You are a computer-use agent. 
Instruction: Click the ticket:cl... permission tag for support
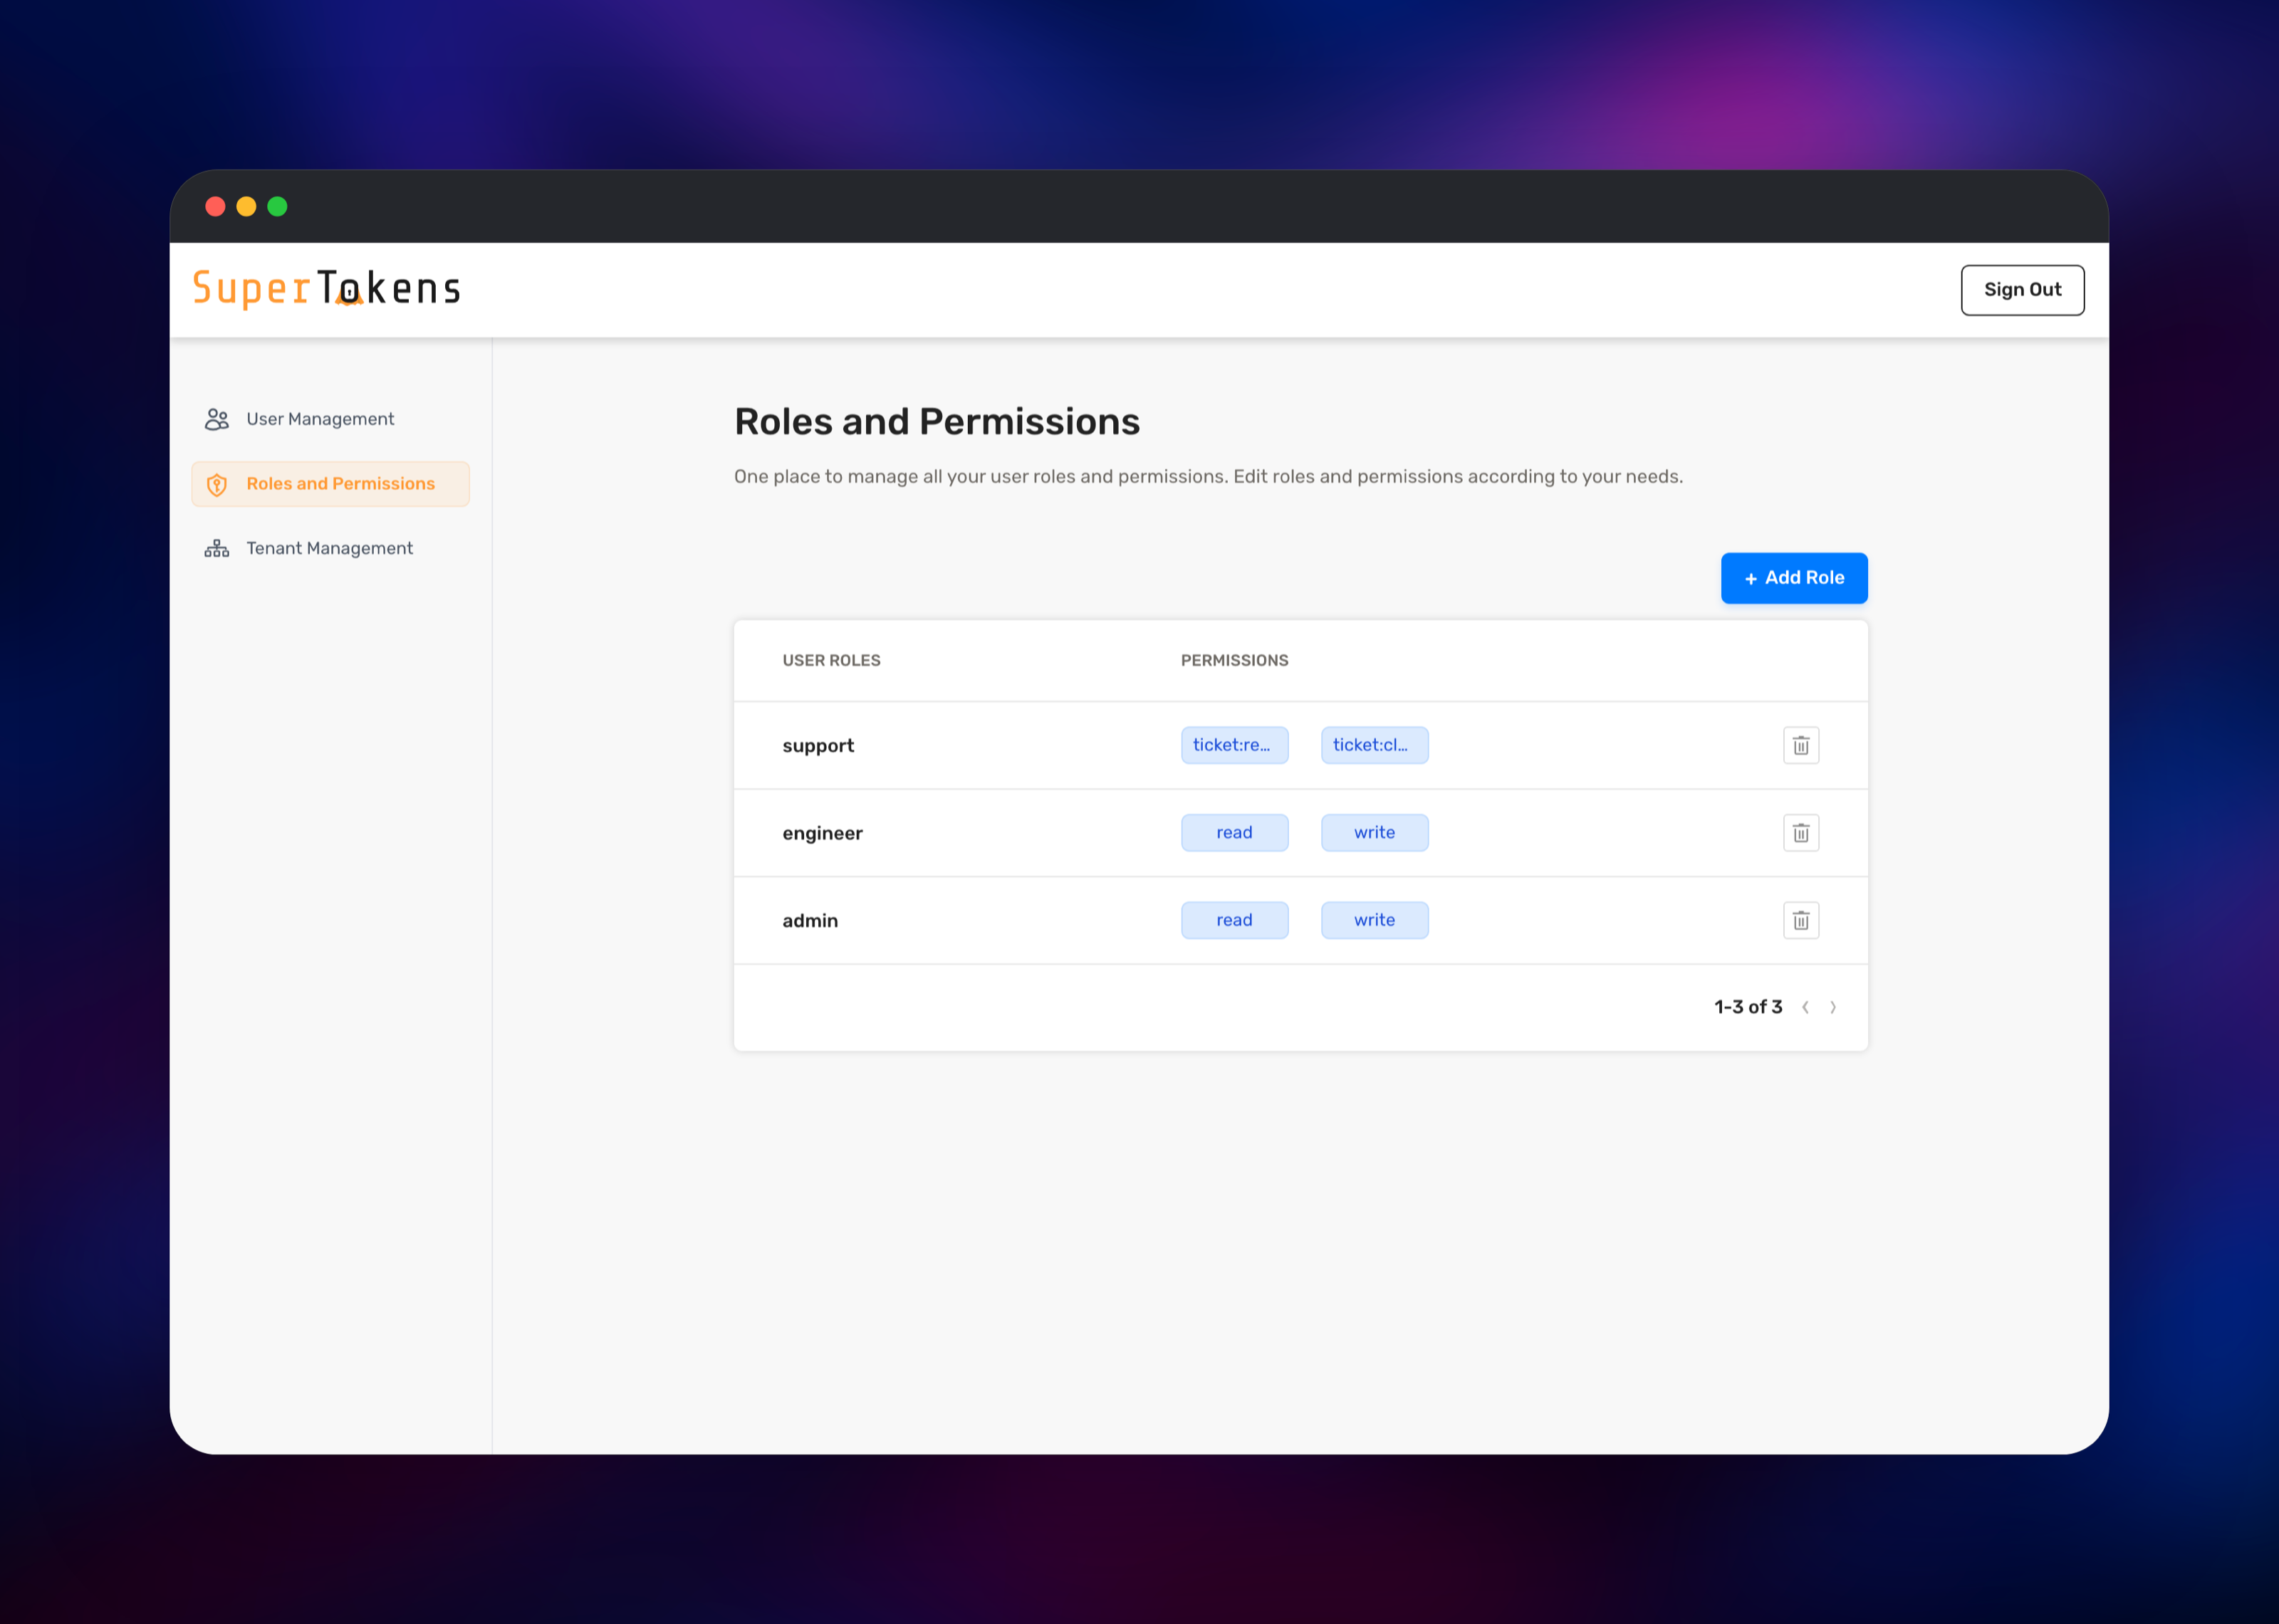pos(1374,745)
